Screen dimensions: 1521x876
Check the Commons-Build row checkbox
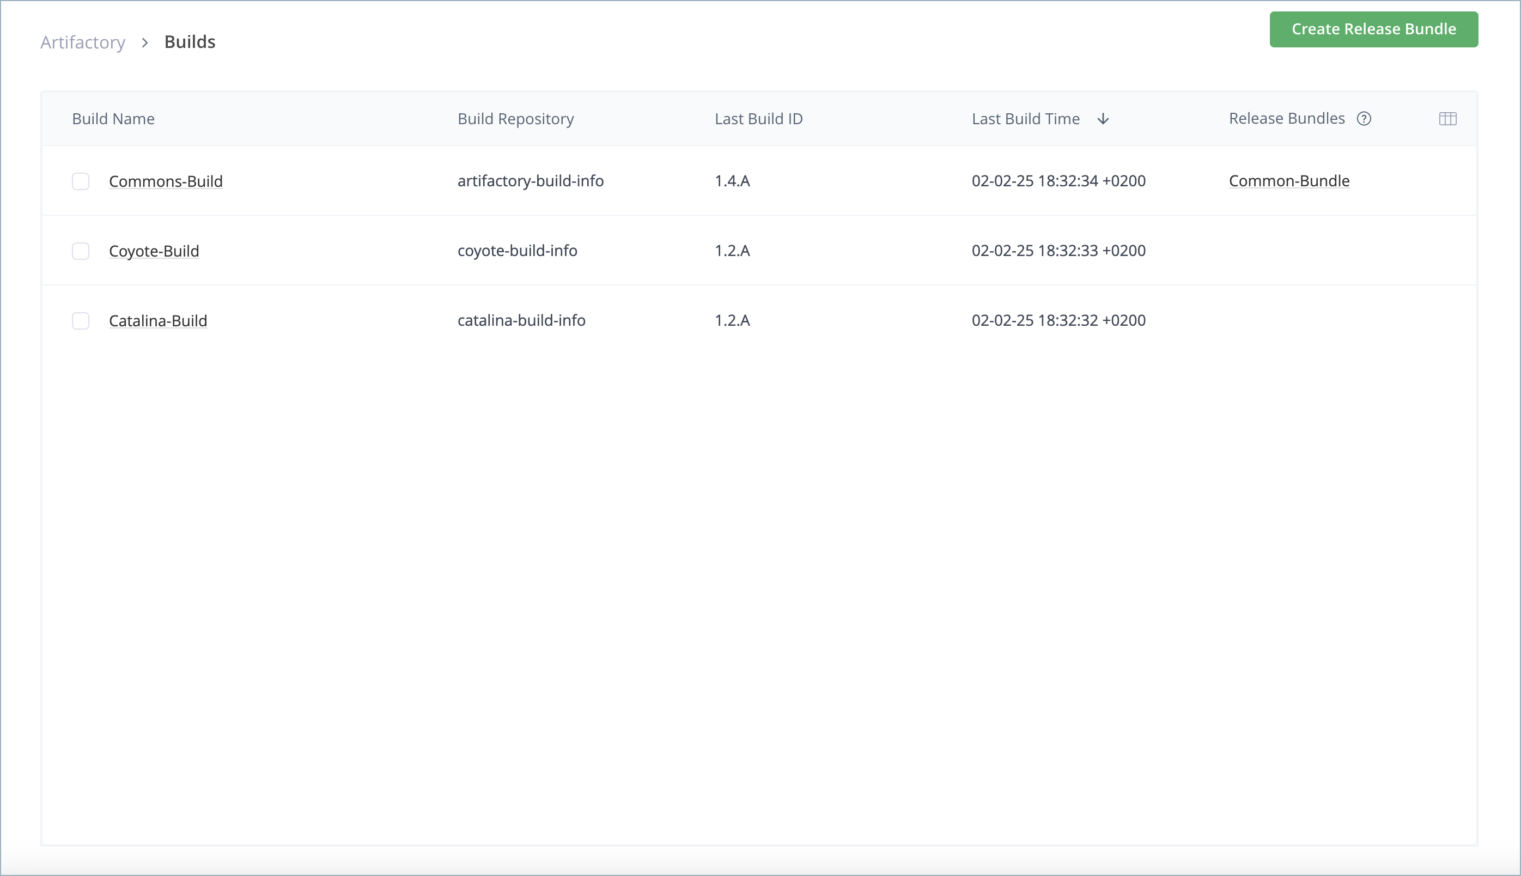tap(80, 181)
